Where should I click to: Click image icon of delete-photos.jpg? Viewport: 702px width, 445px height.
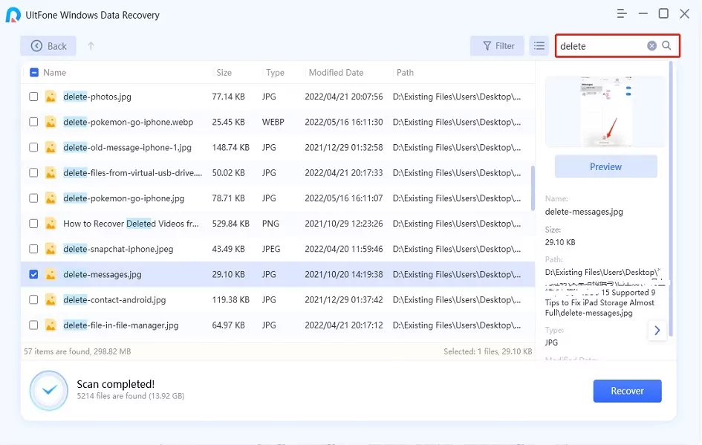click(51, 97)
